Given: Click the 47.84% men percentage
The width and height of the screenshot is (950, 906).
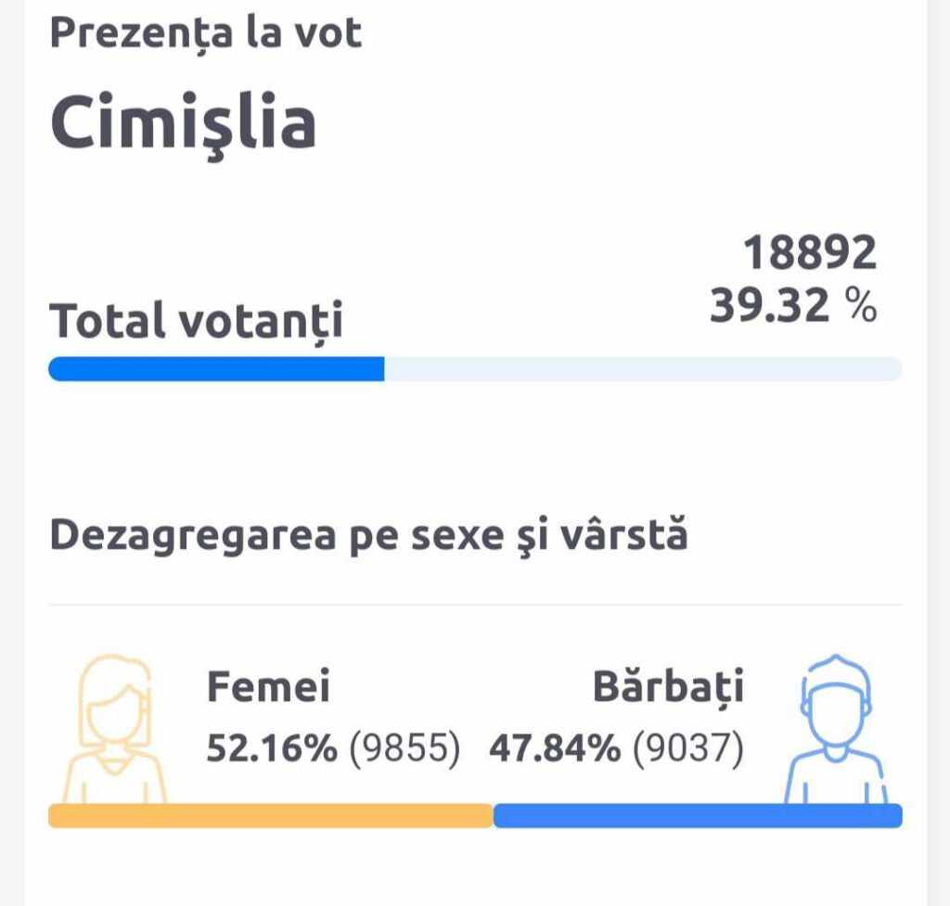Looking at the screenshot, I should (x=555, y=747).
